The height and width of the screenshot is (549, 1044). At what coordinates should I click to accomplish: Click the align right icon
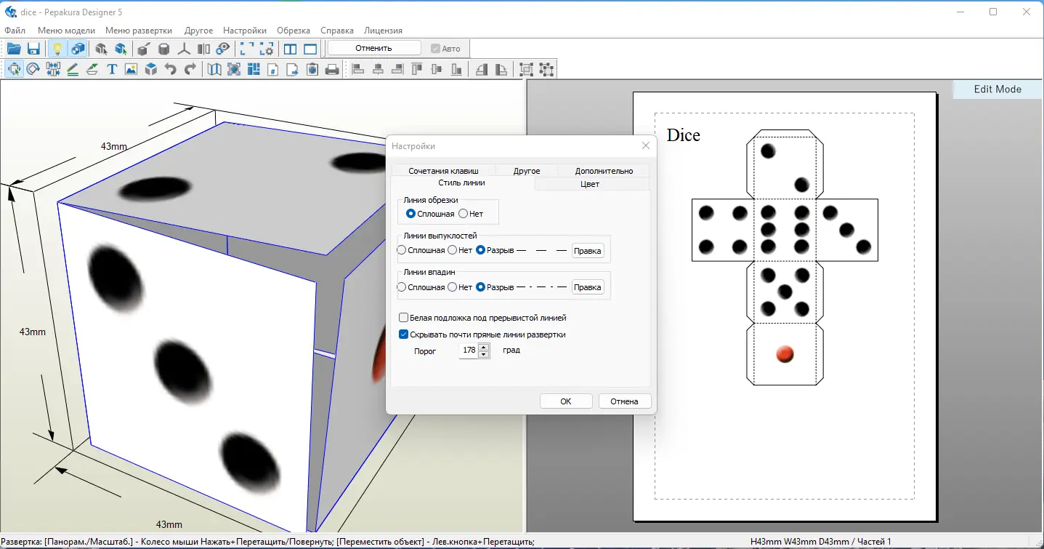[397, 69]
